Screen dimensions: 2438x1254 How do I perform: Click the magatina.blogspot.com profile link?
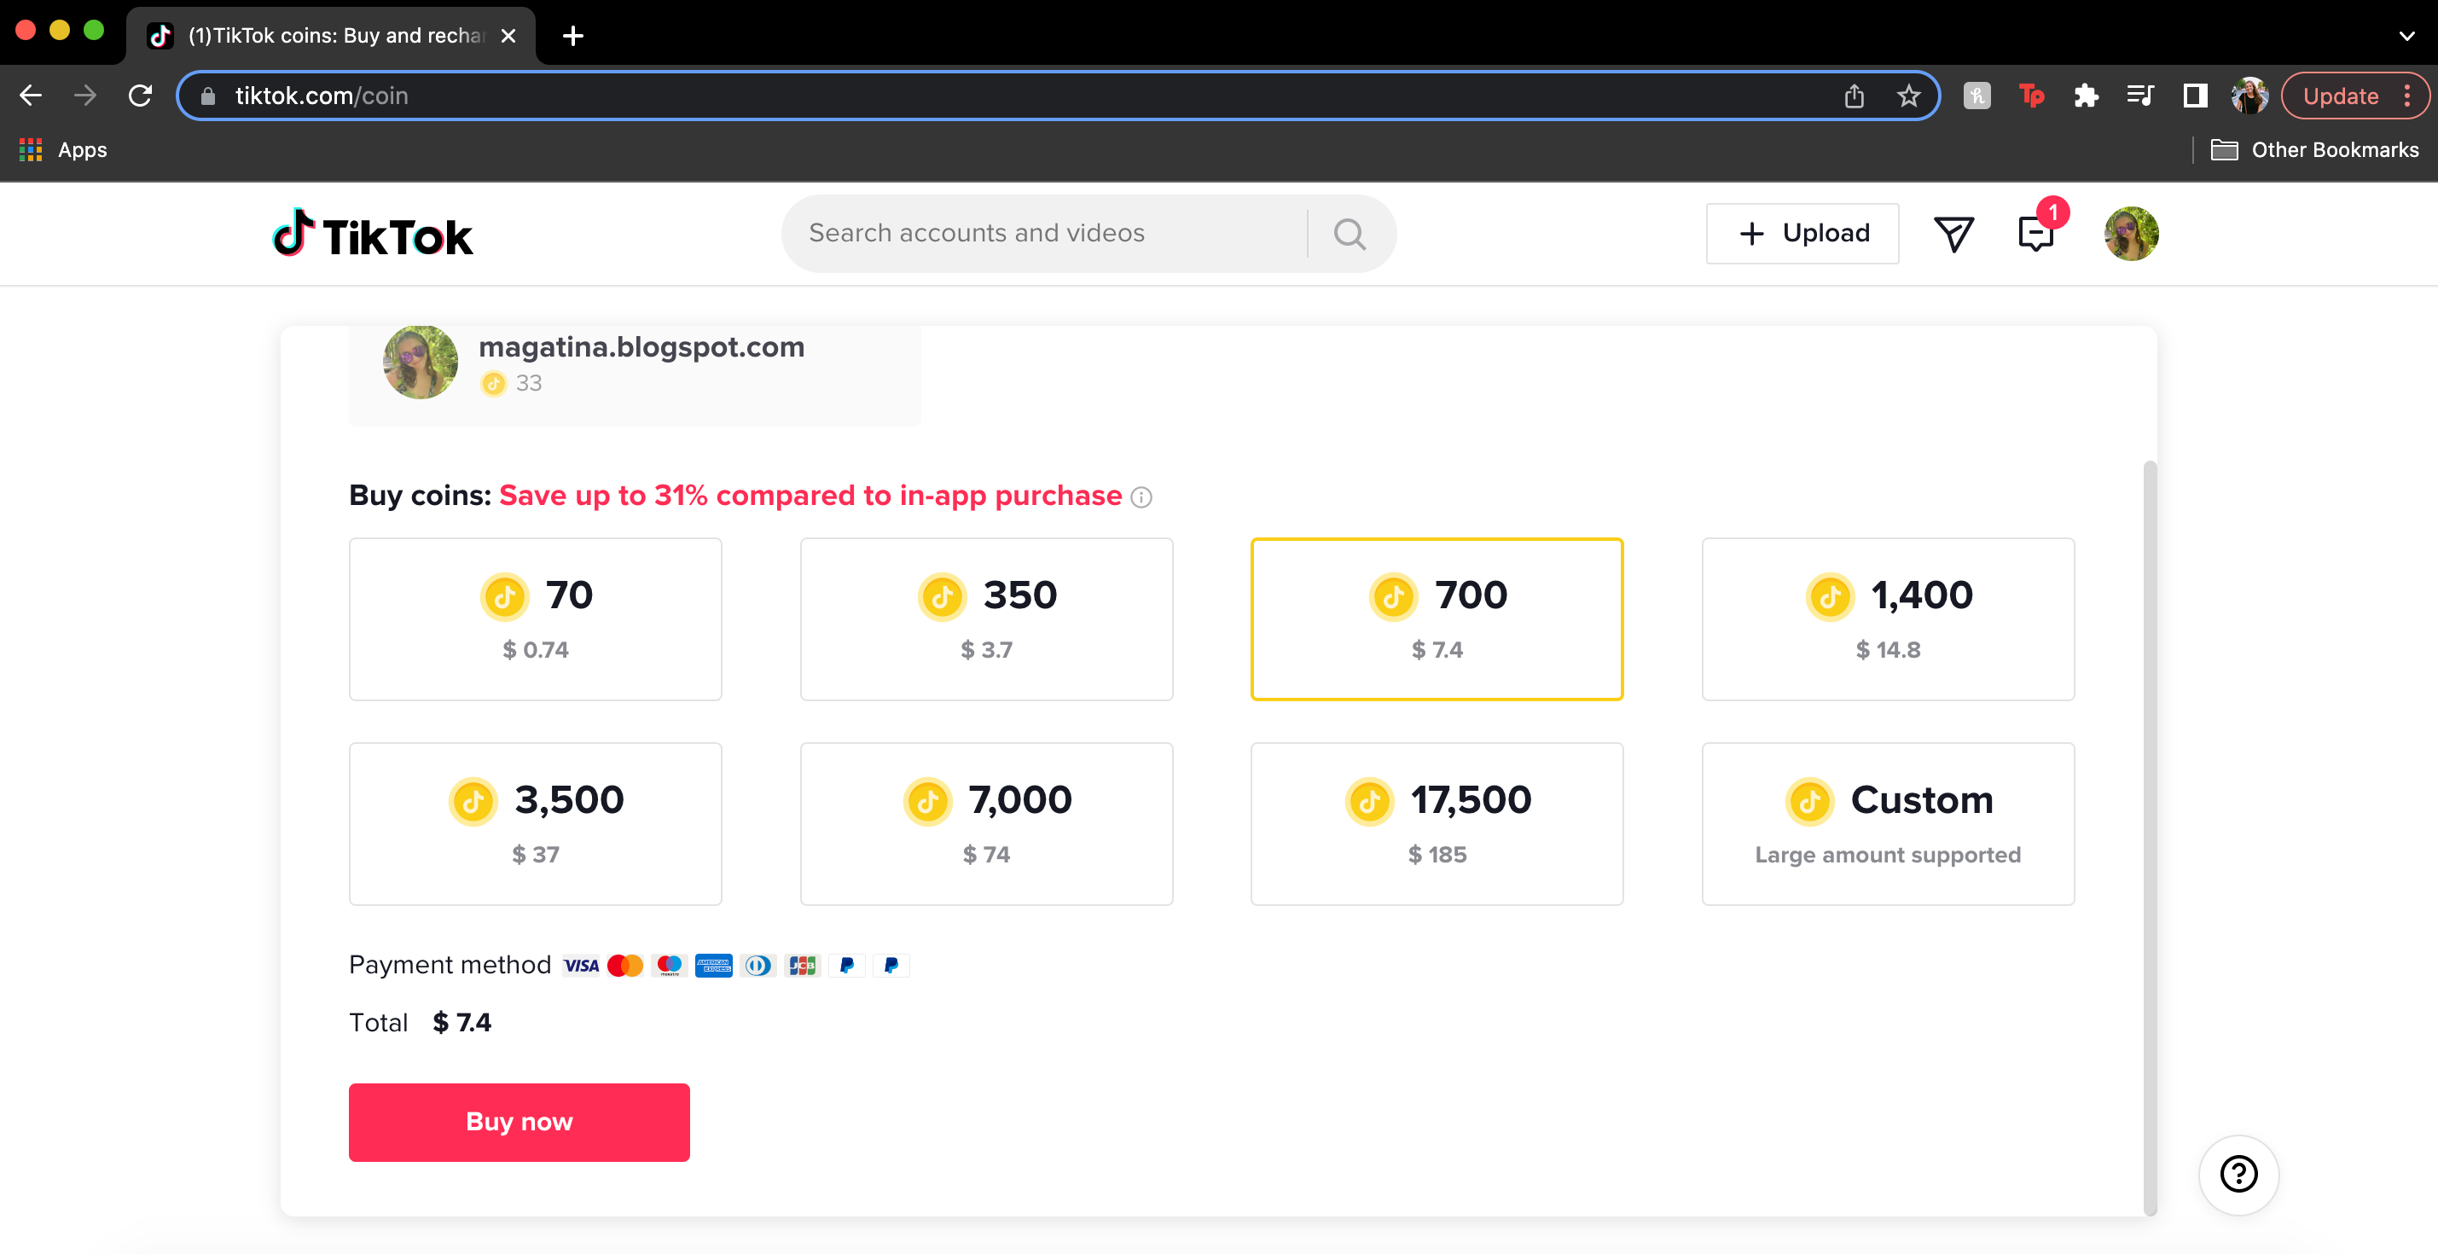pos(640,344)
